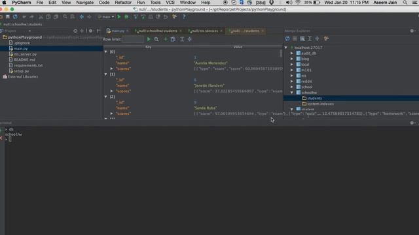Expand the reddit database node
This screenshot has height=235, width=419.
292,81
